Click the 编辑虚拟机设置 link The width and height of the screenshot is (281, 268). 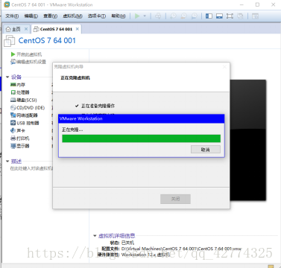[31, 62]
